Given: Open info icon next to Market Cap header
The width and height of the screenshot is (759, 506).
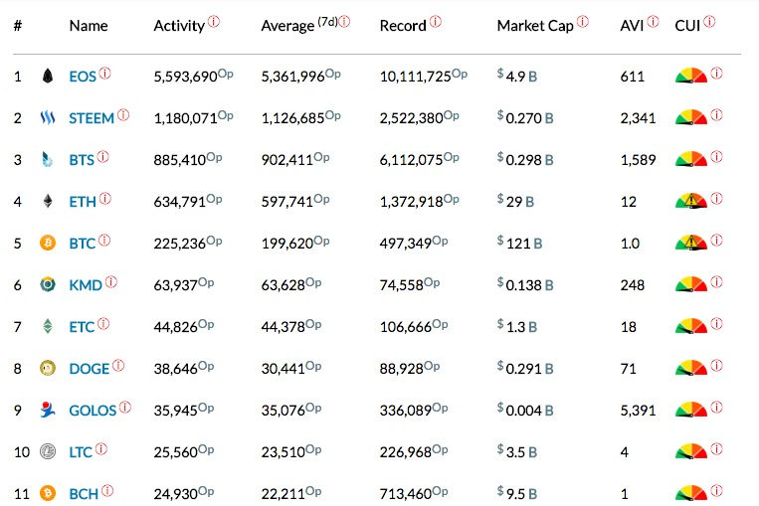Looking at the screenshot, I should [x=583, y=21].
